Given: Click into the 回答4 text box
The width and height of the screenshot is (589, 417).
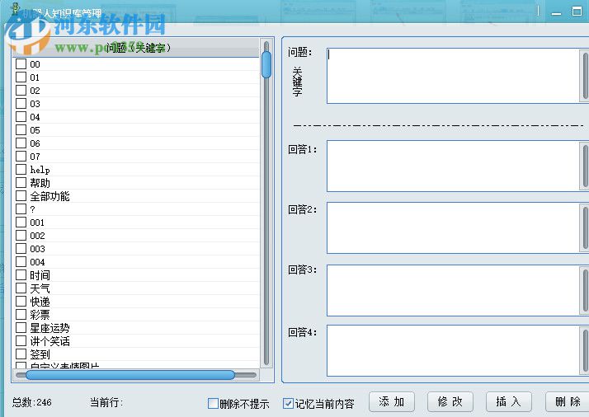Looking at the screenshot, I should [453, 350].
